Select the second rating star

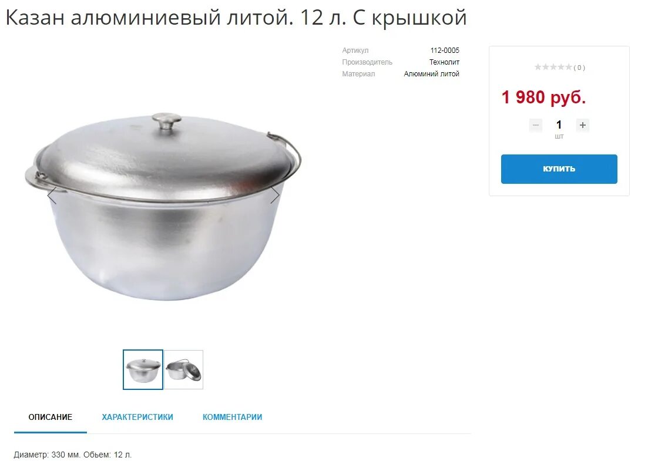coord(546,67)
